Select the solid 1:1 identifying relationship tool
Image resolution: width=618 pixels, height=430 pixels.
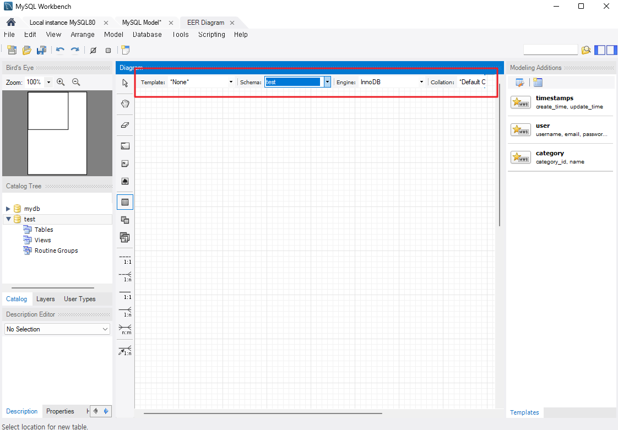point(126,295)
